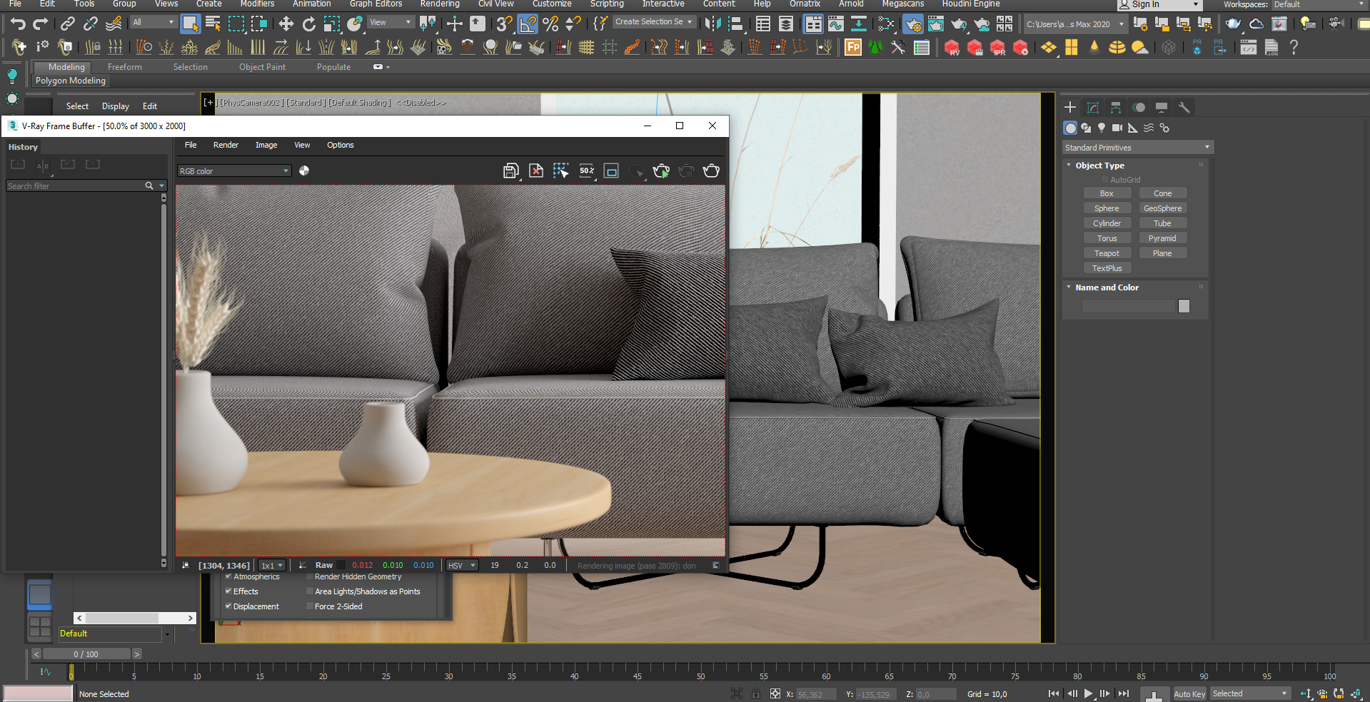This screenshot has height=702, width=1370.
Task: Open the RGB color channel dropdown
Action: click(x=234, y=171)
